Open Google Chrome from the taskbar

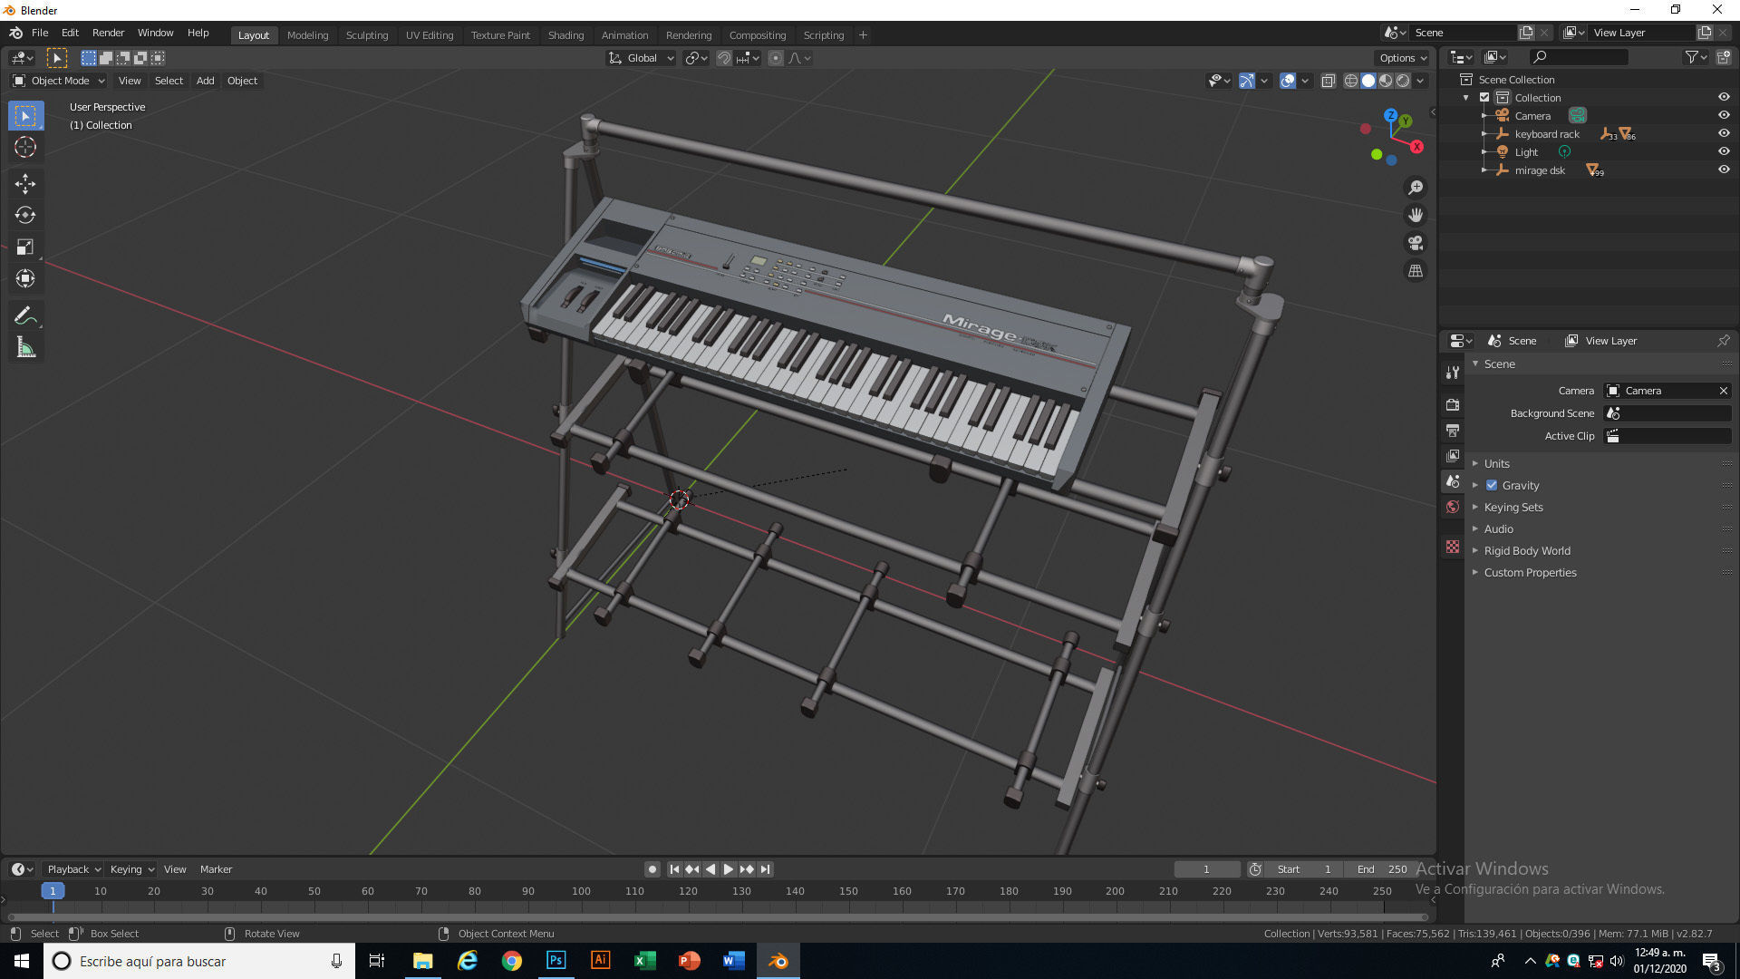pyautogui.click(x=511, y=961)
